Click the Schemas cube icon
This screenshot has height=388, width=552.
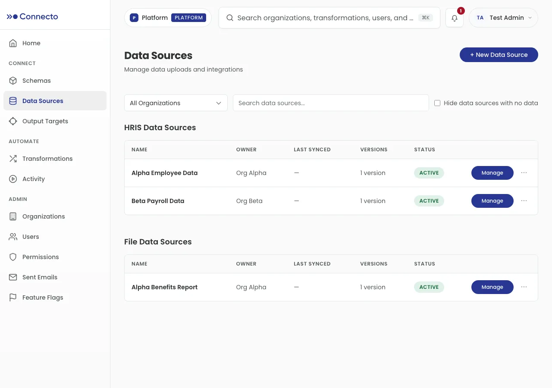click(13, 81)
